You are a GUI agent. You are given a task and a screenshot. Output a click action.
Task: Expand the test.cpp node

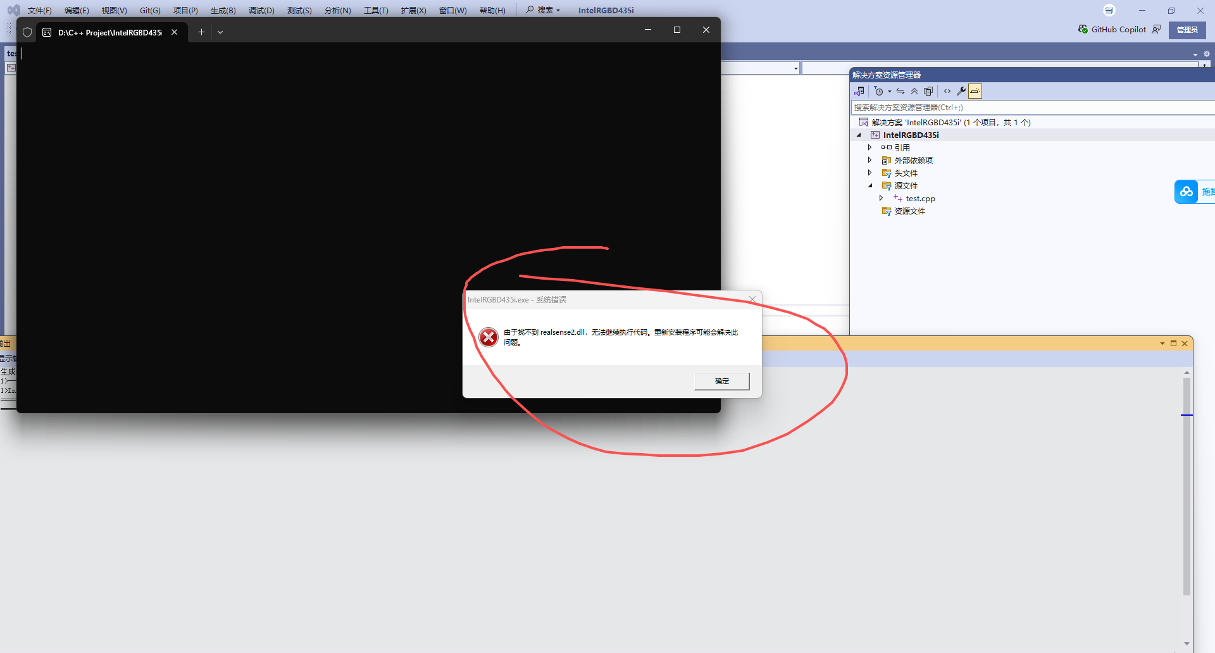[881, 198]
